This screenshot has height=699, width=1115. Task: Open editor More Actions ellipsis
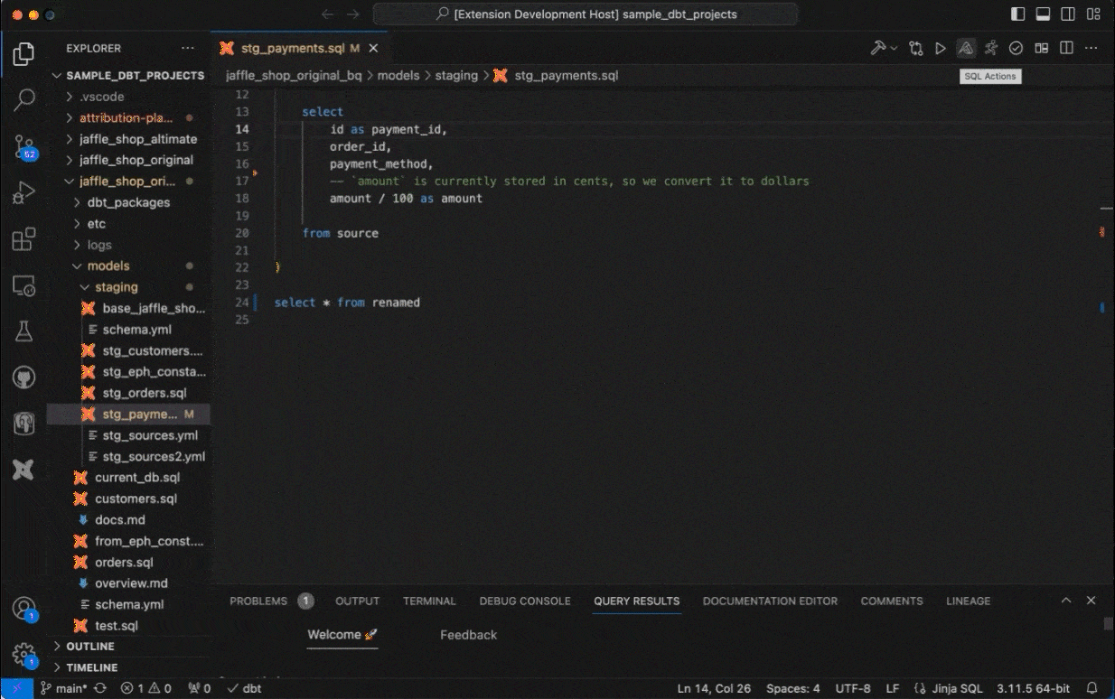[x=1091, y=48]
